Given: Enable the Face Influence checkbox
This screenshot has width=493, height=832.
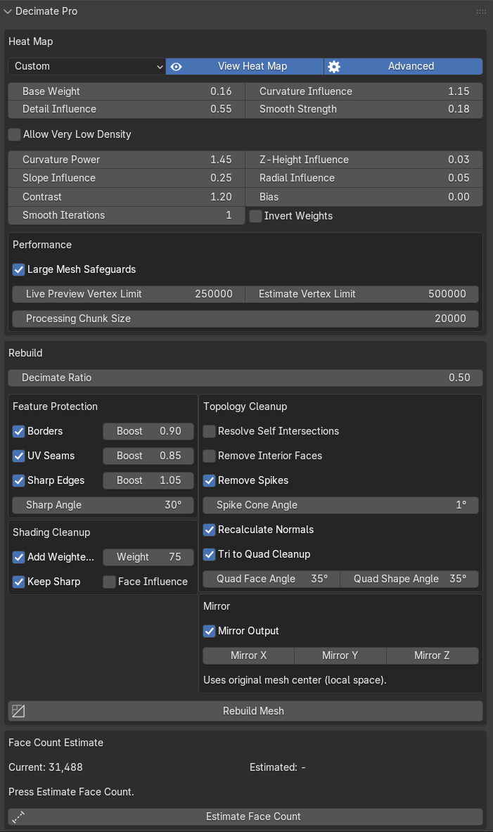Looking at the screenshot, I should tap(109, 582).
